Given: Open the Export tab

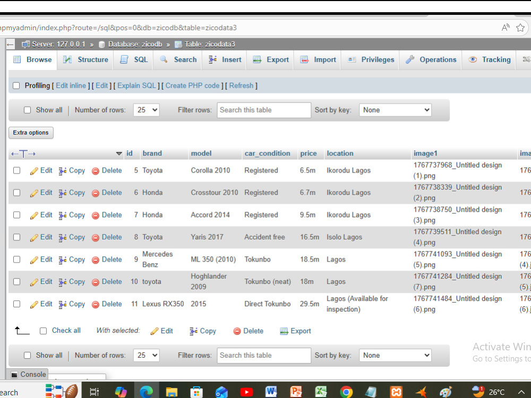Looking at the screenshot, I should (x=271, y=59).
